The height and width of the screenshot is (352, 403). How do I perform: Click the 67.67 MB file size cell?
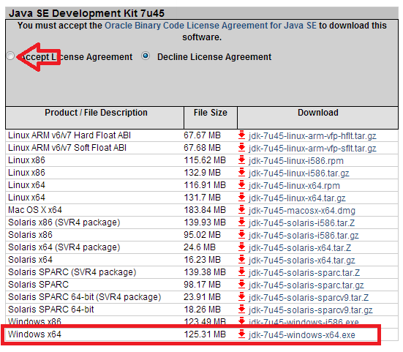click(203, 135)
